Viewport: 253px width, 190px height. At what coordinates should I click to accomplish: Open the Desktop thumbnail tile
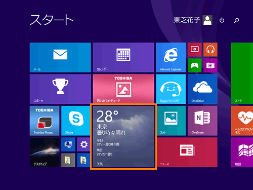(45, 153)
